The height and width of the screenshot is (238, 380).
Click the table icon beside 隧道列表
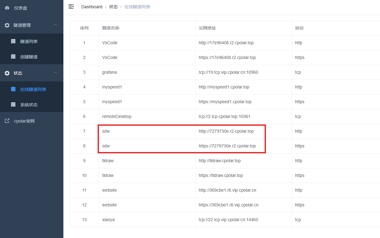13,41
